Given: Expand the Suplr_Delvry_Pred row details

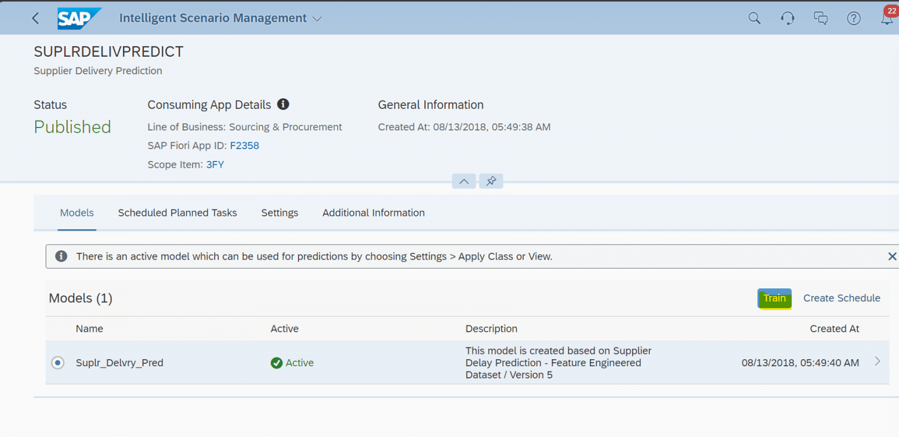Looking at the screenshot, I should [876, 363].
